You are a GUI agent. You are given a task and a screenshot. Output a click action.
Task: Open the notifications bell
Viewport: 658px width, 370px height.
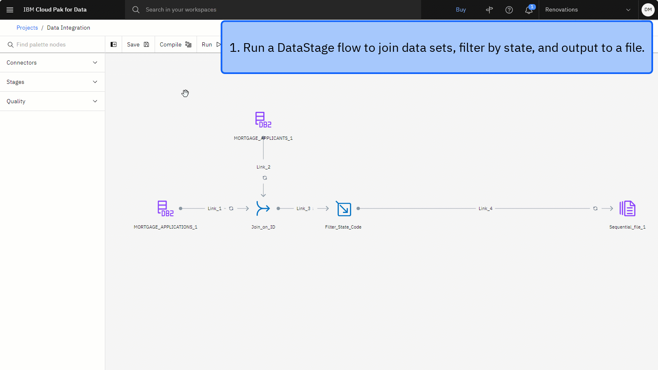coord(529,10)
